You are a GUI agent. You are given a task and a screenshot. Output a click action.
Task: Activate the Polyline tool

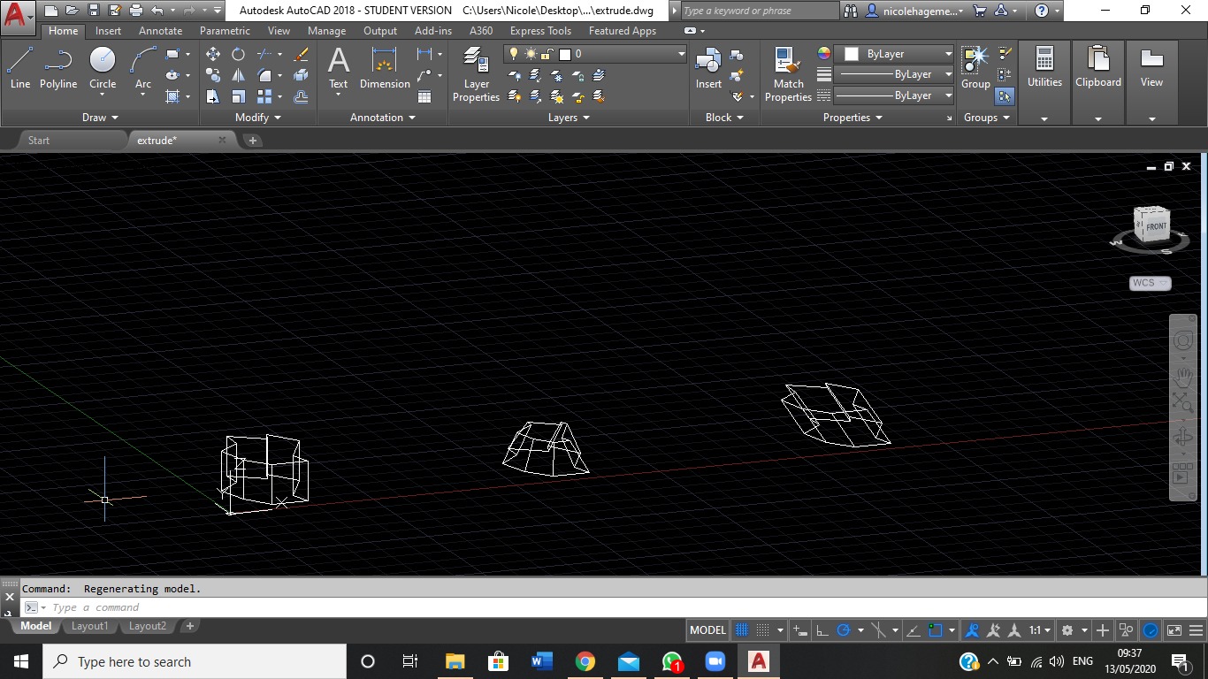[x=58, y=62]
